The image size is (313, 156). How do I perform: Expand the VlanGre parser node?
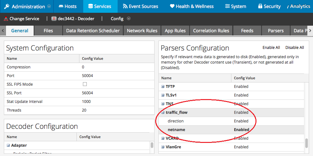(x=163, y=147)
